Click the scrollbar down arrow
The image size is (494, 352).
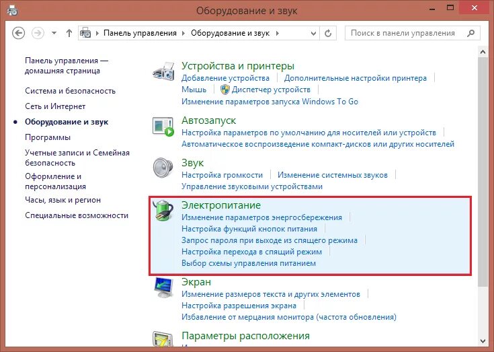click(483, 341)
